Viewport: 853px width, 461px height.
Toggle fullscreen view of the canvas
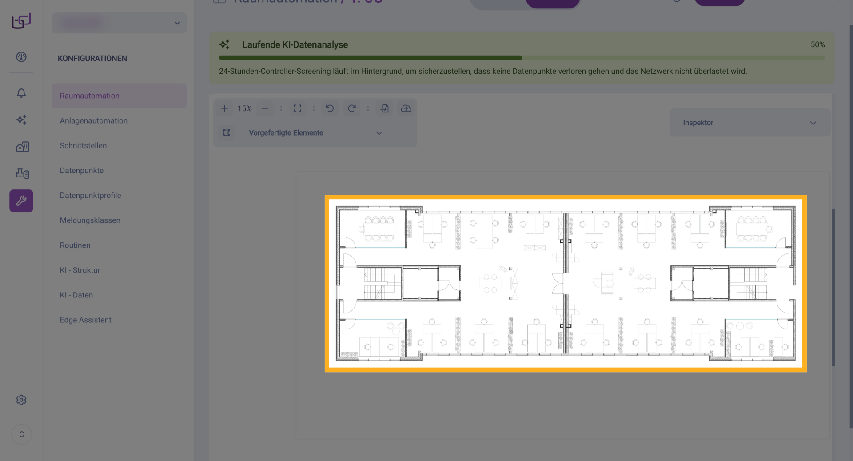point(297,108)
